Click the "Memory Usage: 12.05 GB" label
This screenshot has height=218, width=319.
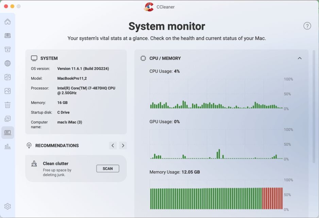[174, 172]
